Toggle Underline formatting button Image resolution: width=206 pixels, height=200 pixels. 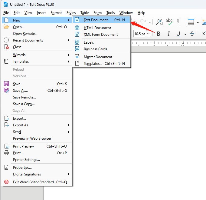click(x=178, y=34)
